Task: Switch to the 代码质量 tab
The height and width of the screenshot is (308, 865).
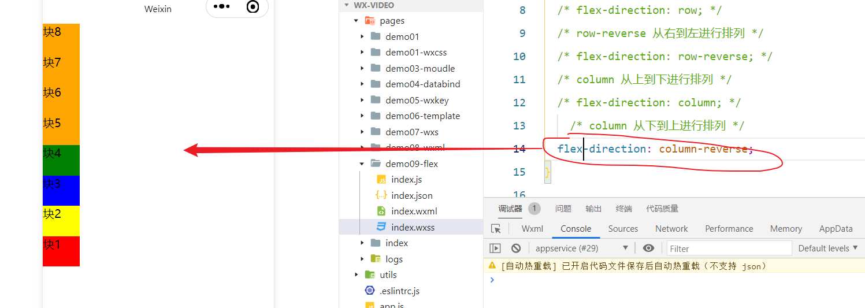Action: pyautogui.click(x=662, y=209)
